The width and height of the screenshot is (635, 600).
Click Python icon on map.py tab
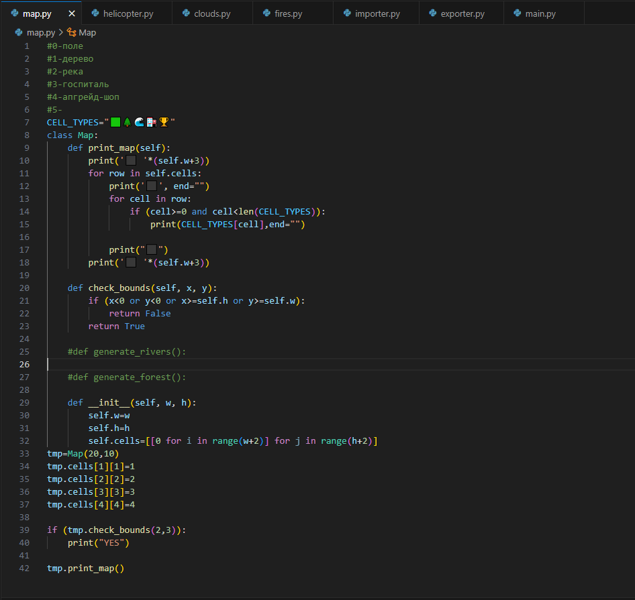pyautogui.click(x=15, y=13)
